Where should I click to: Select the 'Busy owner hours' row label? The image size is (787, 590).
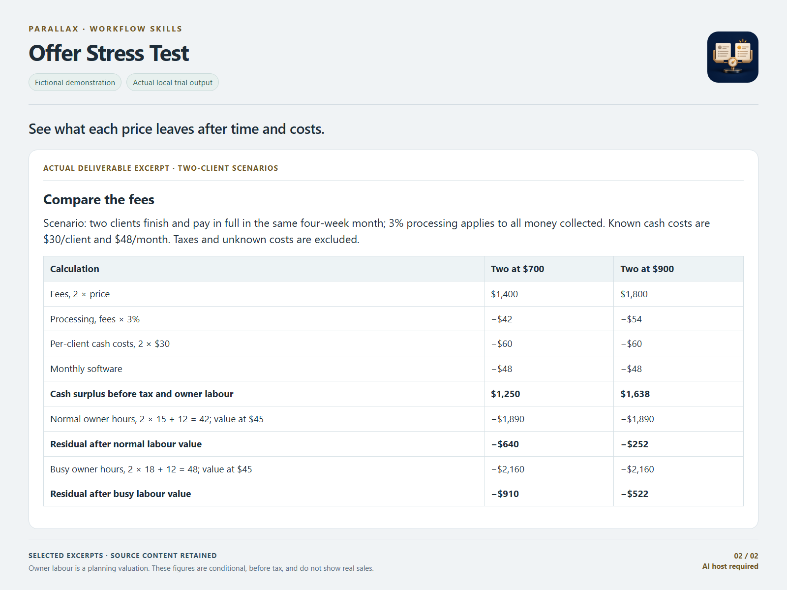point(151,469)
